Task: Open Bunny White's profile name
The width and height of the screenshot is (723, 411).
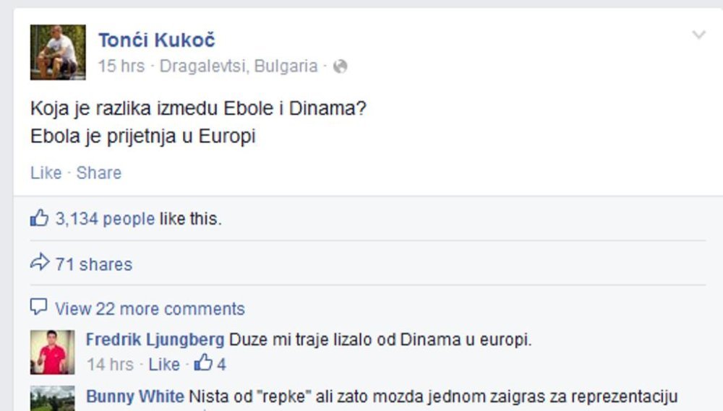Action: [x=135, y=397]
